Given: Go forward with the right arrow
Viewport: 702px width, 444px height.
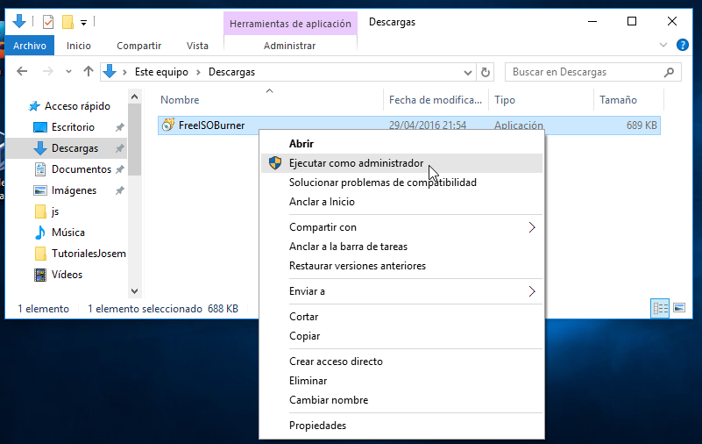Looking at the screenshot, I should [47, 71].
